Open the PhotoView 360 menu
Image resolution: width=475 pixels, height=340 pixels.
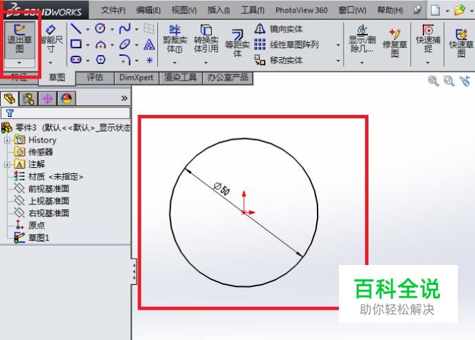tap(301, 10)
